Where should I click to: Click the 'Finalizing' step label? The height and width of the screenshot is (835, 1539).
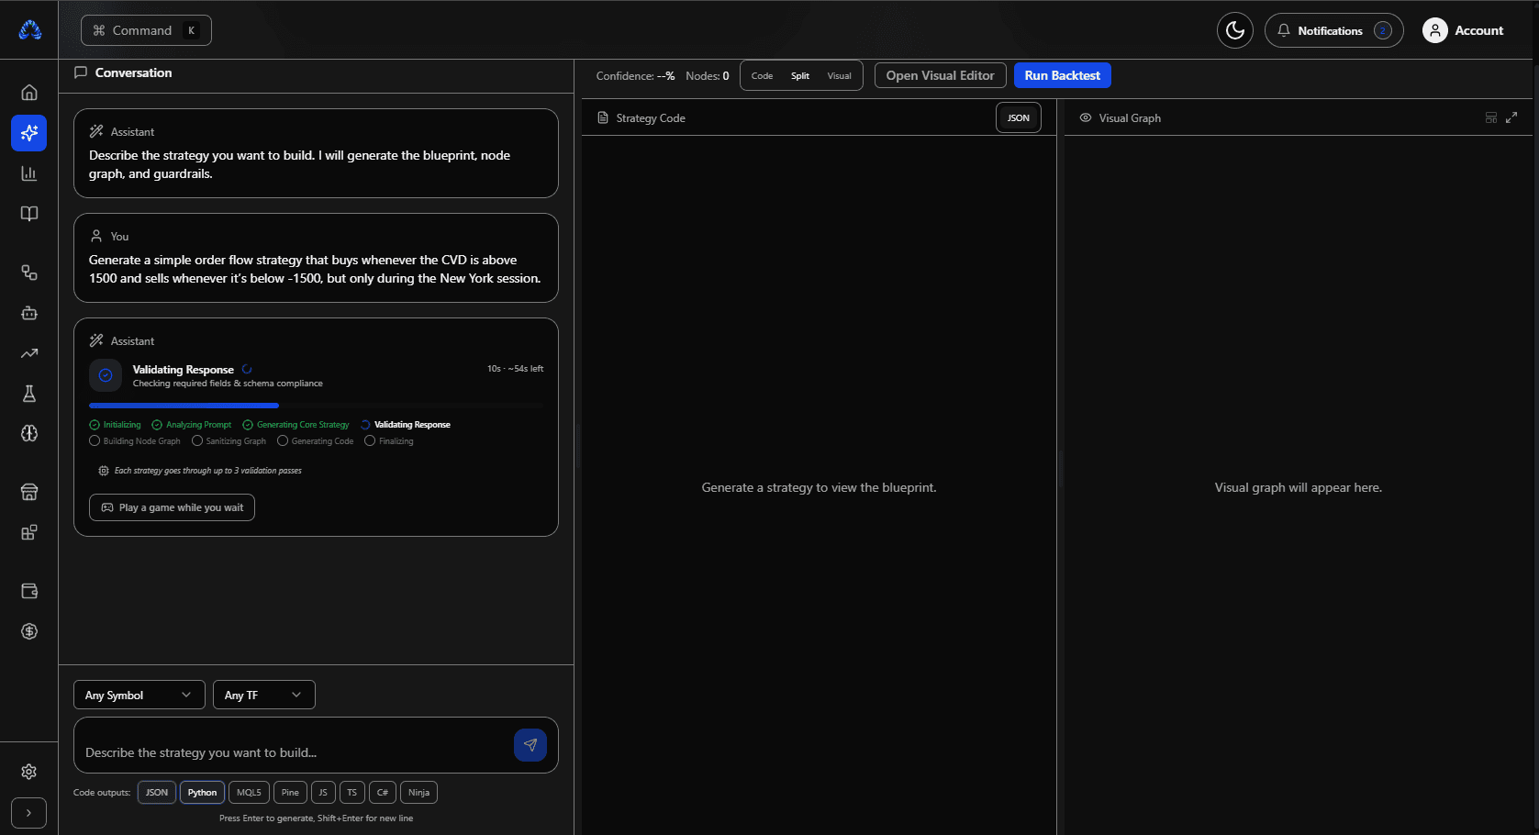click(396, 441)
